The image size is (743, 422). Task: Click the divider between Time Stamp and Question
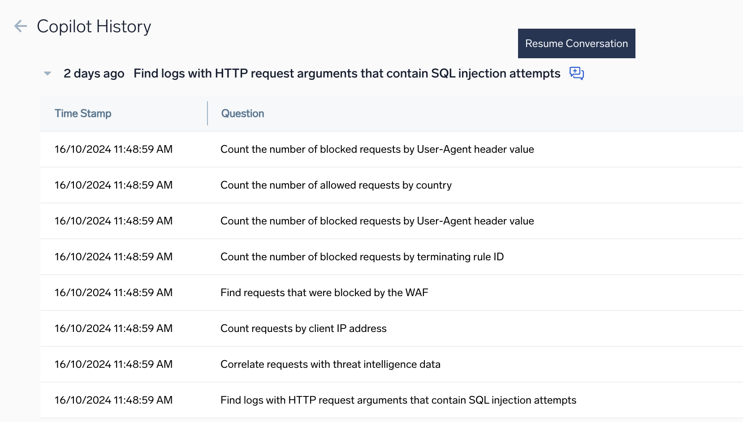click(x=207, y=113)
